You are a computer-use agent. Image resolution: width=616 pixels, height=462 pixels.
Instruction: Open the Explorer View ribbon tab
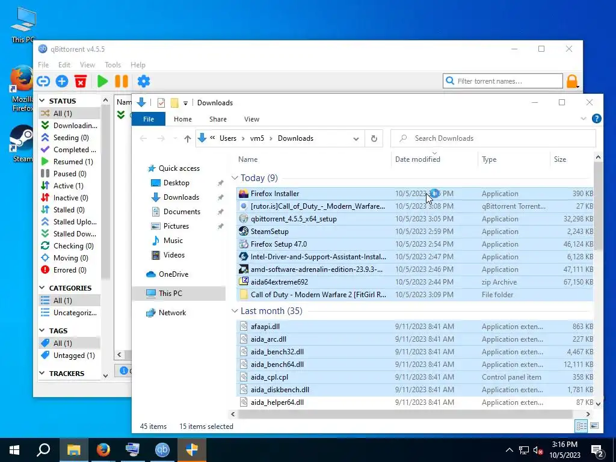251,119
